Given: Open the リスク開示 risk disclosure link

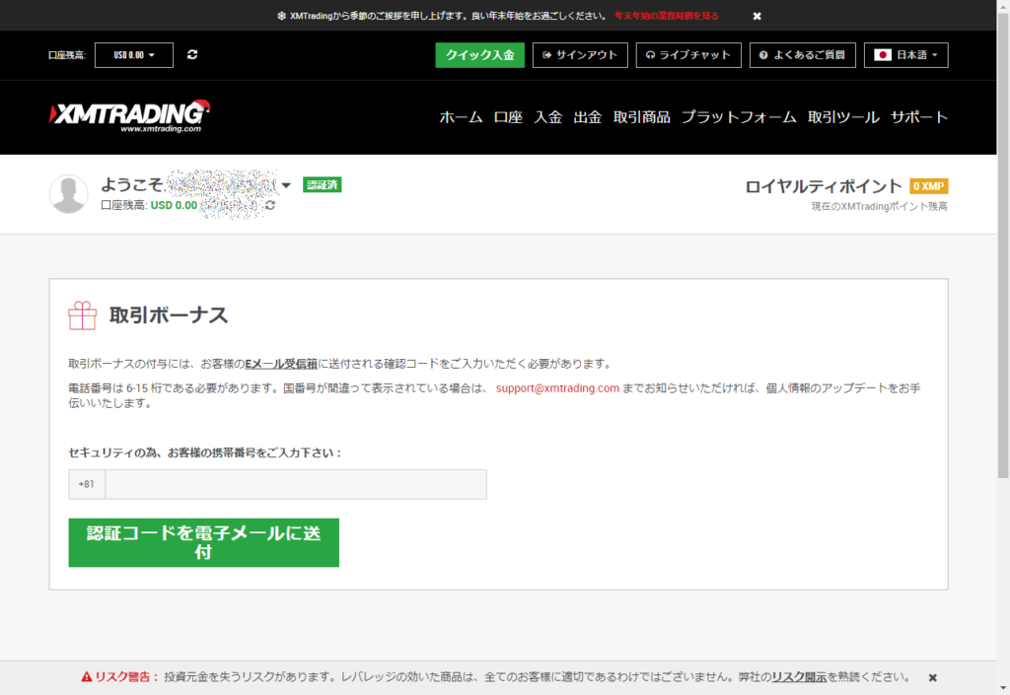Looking at the screenshot, I should (x=799, y=677).
